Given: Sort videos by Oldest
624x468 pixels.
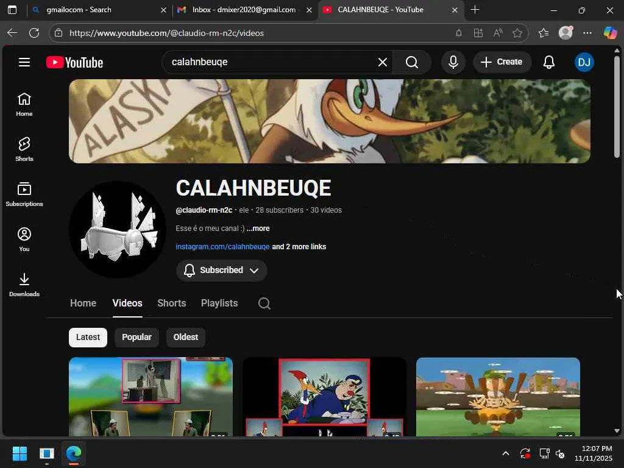Looking at the screenshot, I should (185, 338).
